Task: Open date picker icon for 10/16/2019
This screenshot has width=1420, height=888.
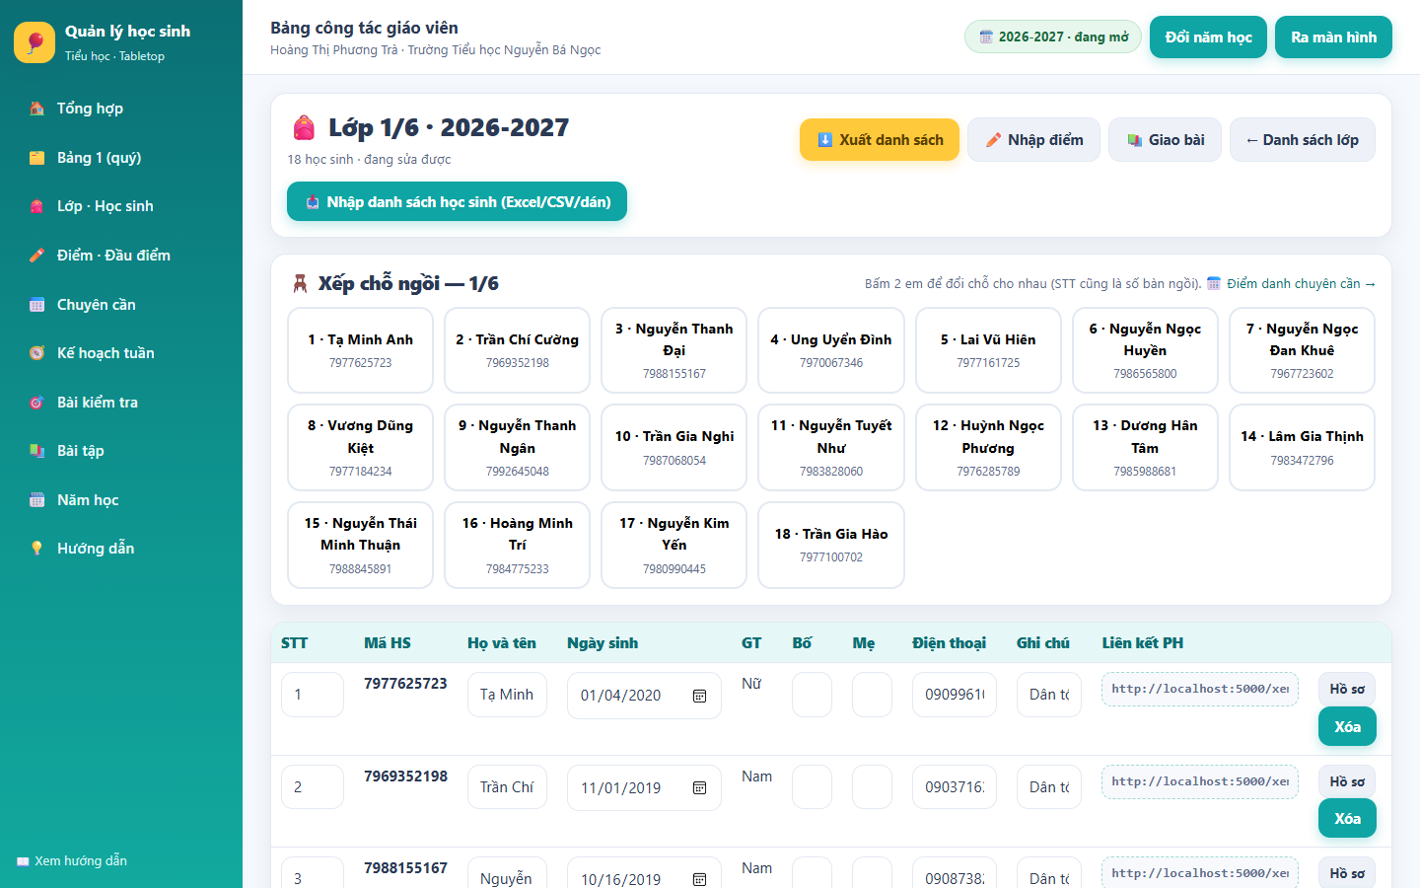Action: [x=699, y=879]
